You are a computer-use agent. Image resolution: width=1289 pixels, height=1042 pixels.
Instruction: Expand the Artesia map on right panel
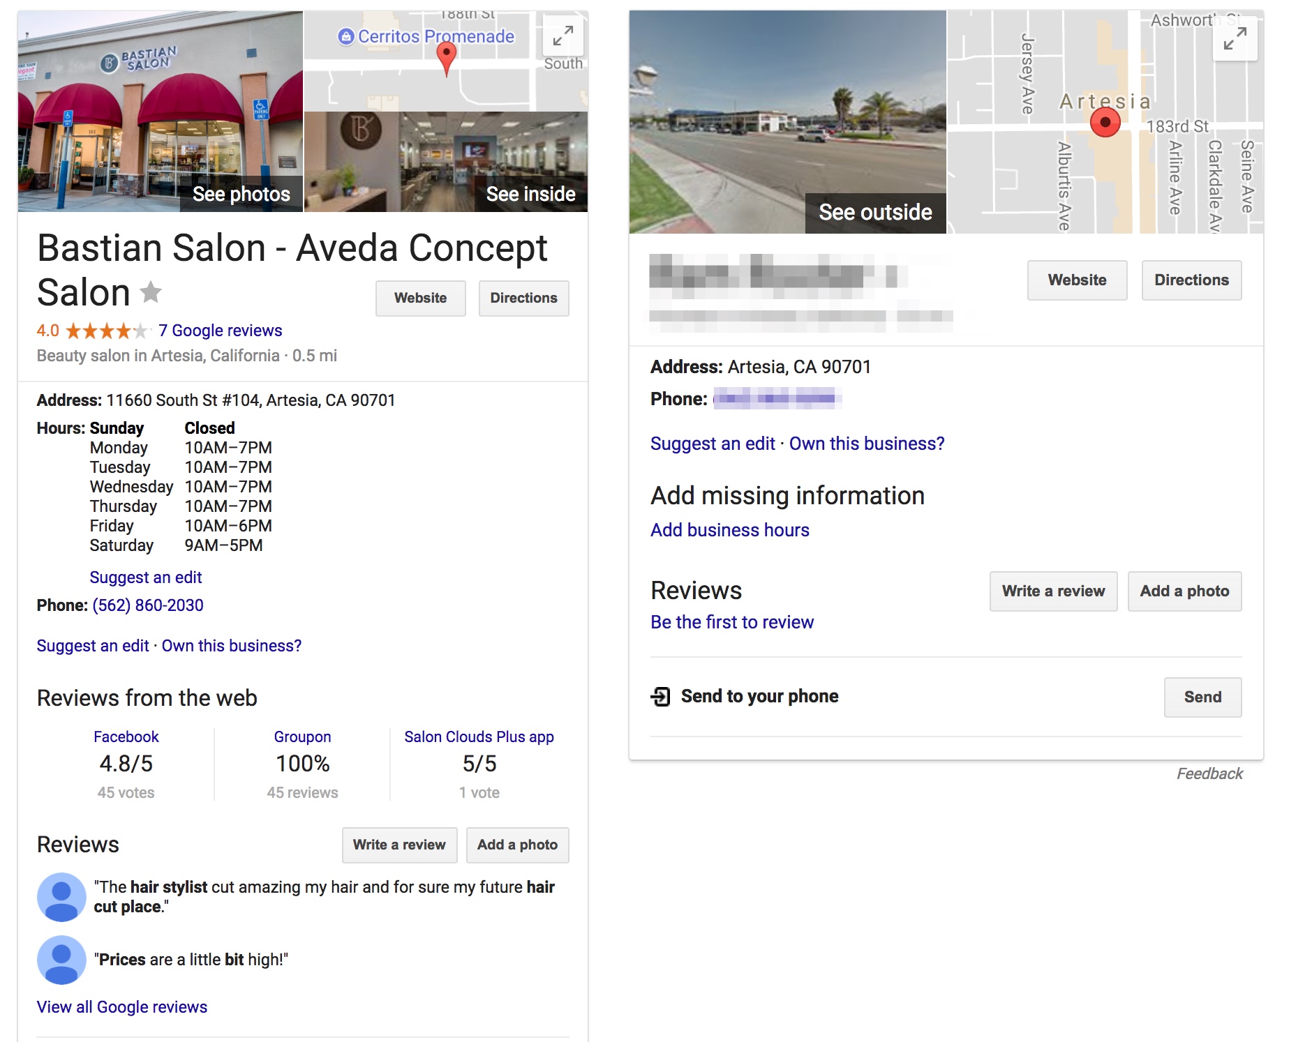pos(1235,39)
